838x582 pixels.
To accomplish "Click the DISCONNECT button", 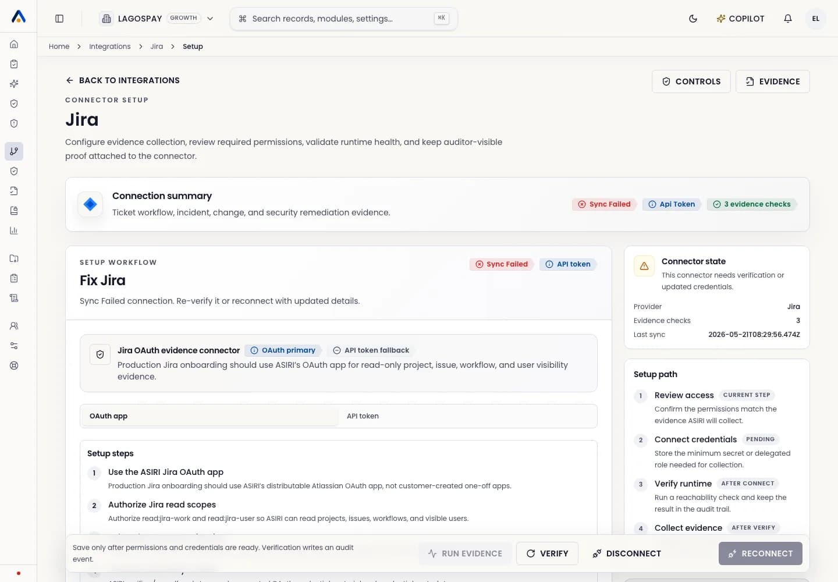I will 627,553.
